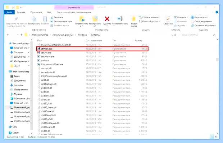Image resolution: width=223 pixels, height=143 pixels.
Task: Open Объемные объекты in the sidebar
Action: [20, 99]
